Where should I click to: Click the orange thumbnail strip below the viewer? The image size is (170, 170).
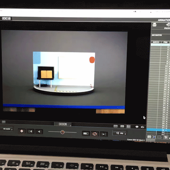point(110,111)
